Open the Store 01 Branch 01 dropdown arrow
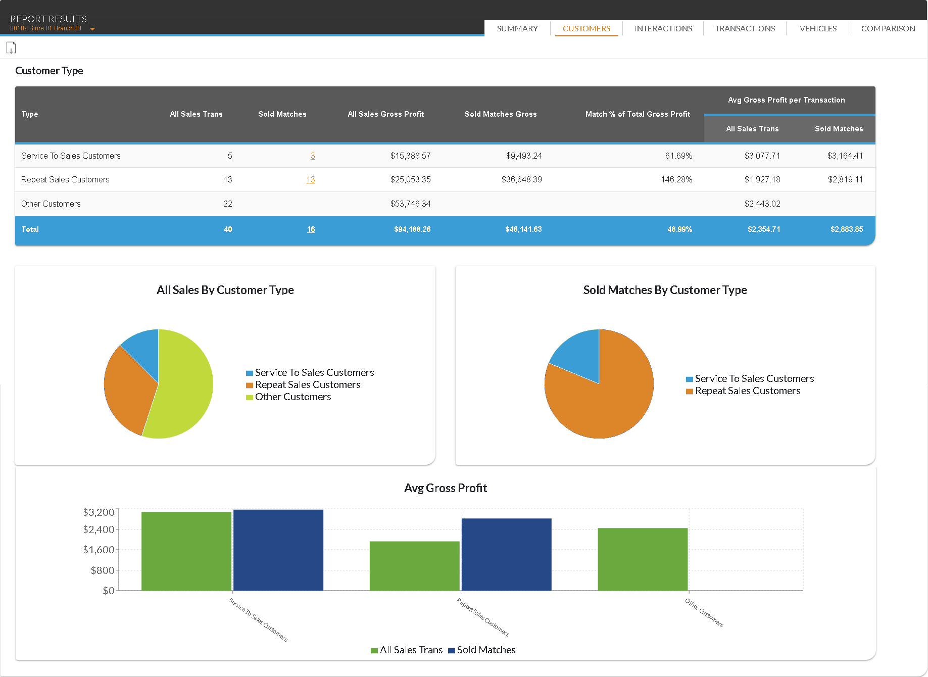This screenshot has width=928, height=677. 92,29
